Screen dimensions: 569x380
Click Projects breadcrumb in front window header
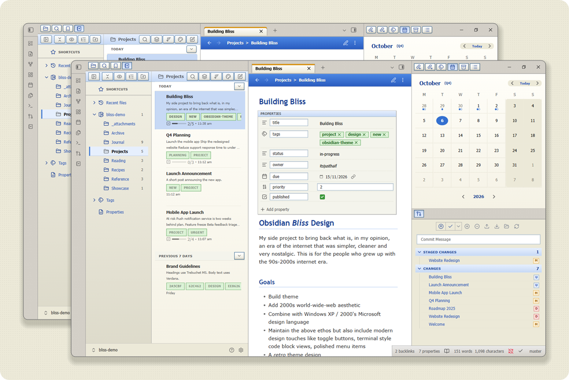pyautogui.click(x=283, y=80)
